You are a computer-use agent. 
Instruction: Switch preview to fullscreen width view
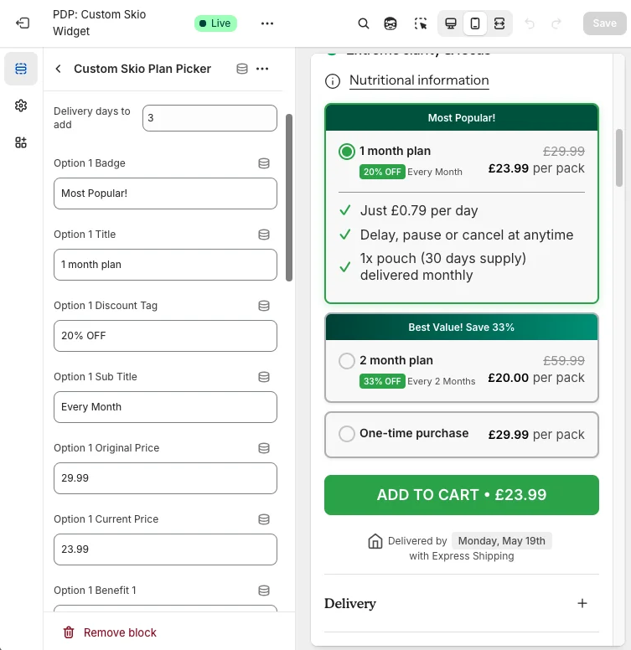coord(499,23)
